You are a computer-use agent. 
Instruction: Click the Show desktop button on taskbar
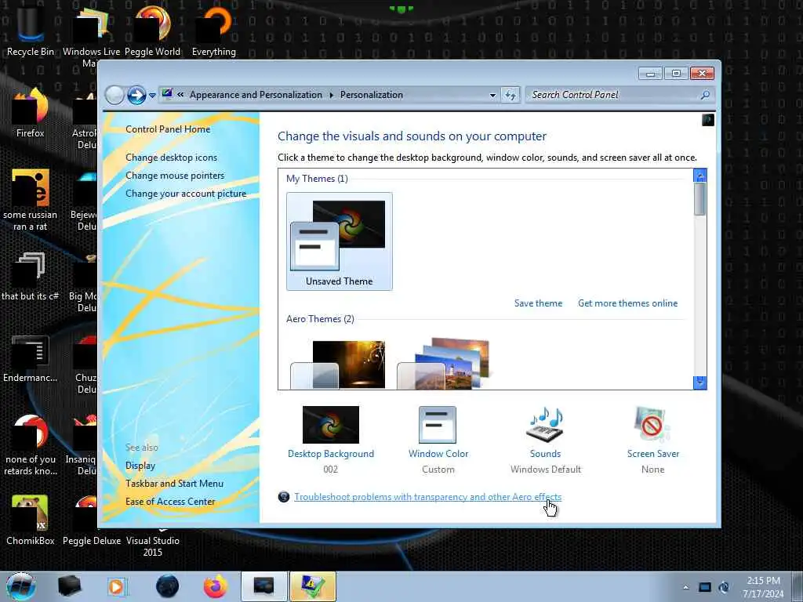[x=797, y=586]
